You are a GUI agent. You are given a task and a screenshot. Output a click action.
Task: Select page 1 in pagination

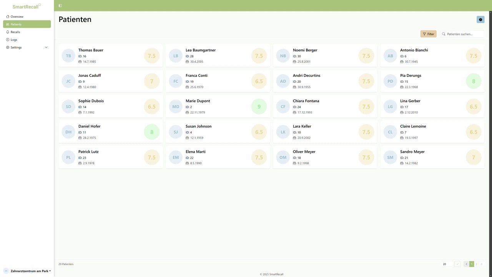pos(471,264)
